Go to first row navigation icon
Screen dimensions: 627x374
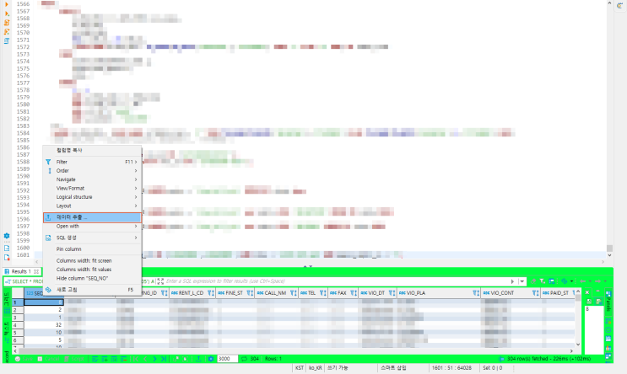point(136,359)
